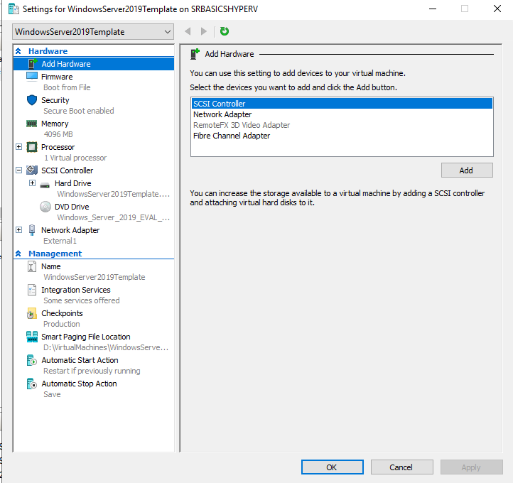The image size is (513, 483).
Task: Expand the Network Adapter tree node
Action: point(19,230)
